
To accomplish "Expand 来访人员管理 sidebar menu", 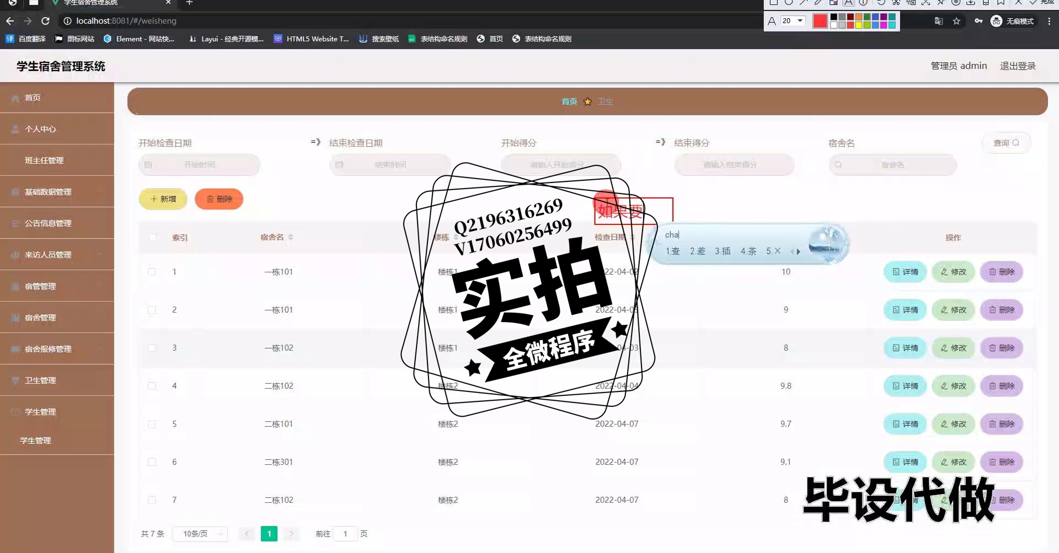I will [x=57, y=255].
